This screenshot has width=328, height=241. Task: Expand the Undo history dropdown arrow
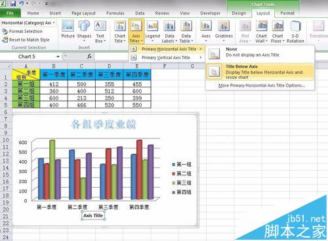pos(28,3)
